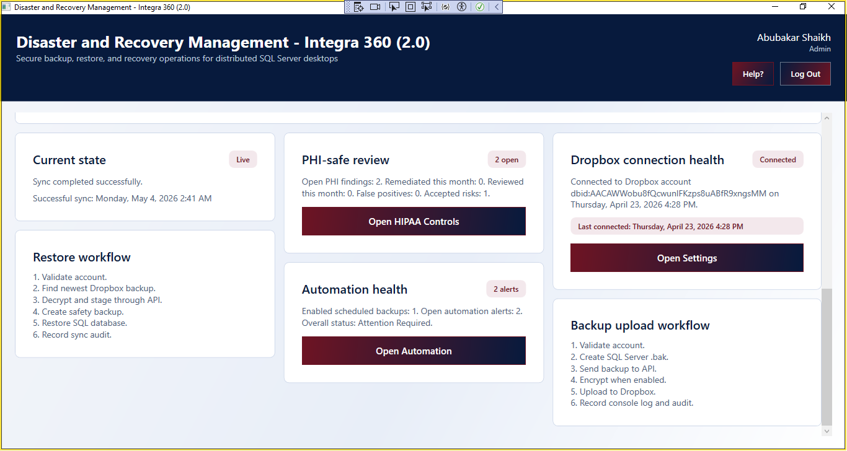Open the Go to Live Visual Tree tool
This screenshot has width=847, height=451.
tap(358, 7)
